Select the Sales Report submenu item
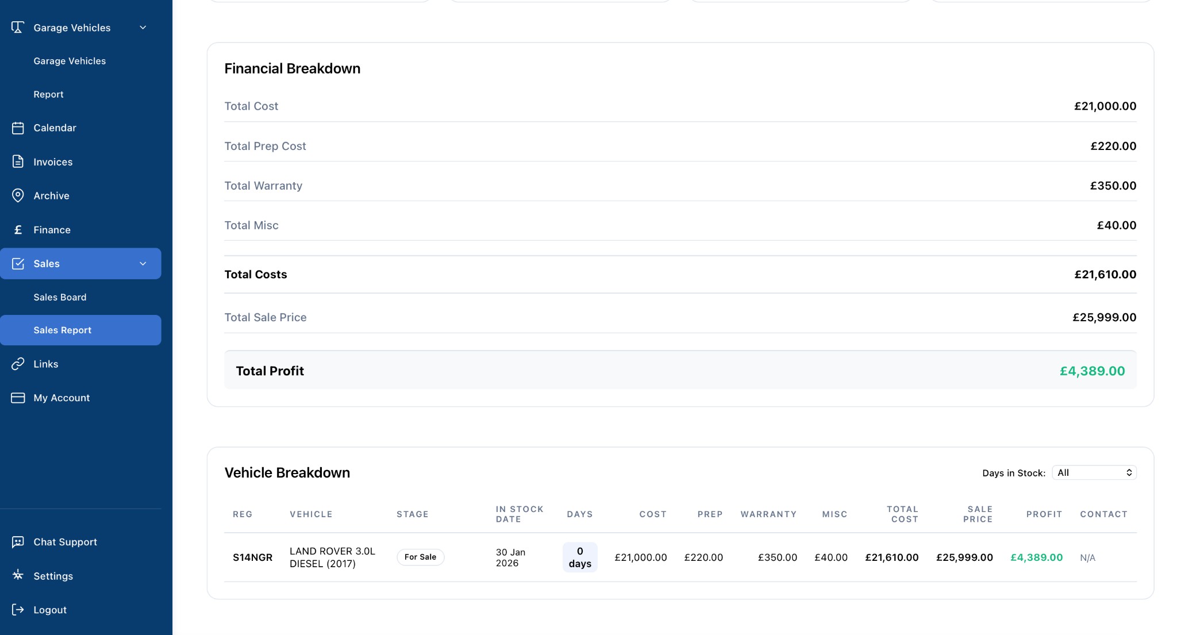The height and width of the screenshot is (635, 1177). [63, 330]
